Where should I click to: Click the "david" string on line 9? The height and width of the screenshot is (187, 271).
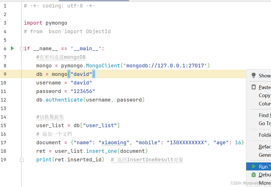coord(81,74)
